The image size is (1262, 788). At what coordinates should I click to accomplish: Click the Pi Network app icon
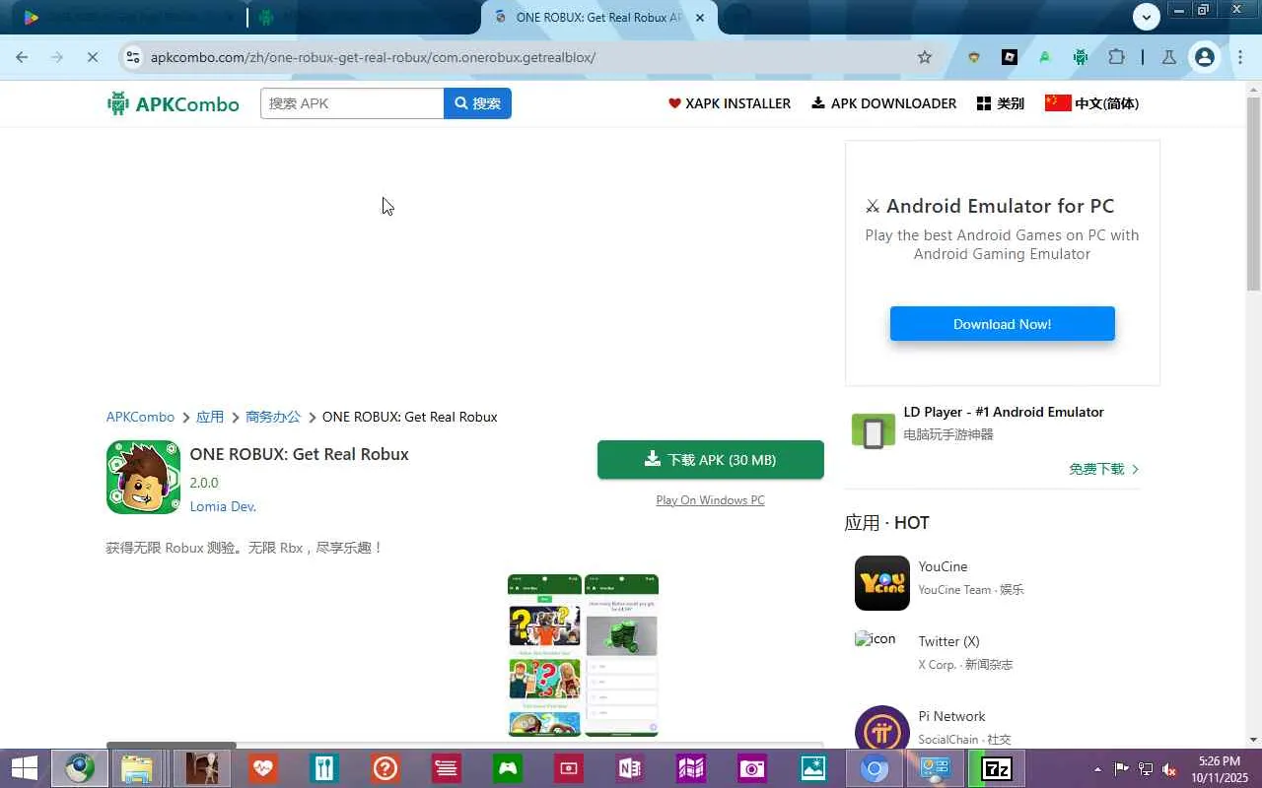882,729
